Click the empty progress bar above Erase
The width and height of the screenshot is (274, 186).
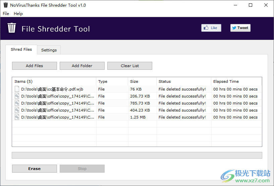pyautogui.click(x=137, y=155)
